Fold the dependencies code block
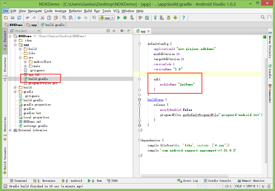This screenshot has width=275, height=191. pos(140,140)
